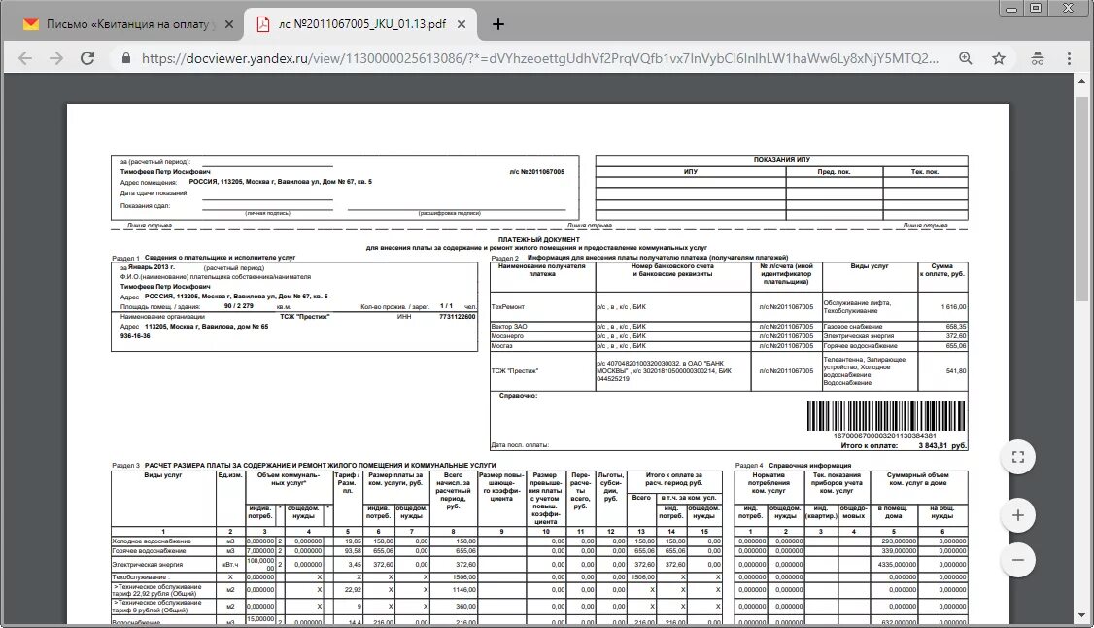This screenshot has width=1094, height=628.
Task: Click the vertical scrollbar thumb
Action: (1081, 199)
